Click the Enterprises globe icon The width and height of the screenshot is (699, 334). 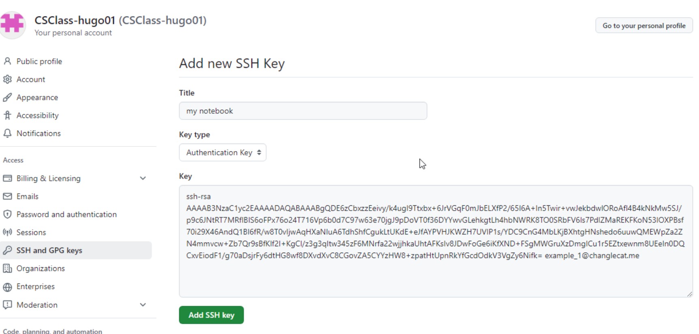pos(7,287)
